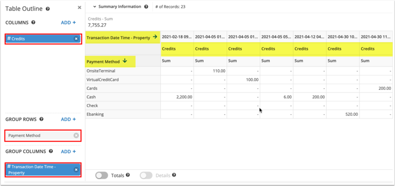Close the Table Outline panel
The image size is (395, 186).
tap(79, 8)
